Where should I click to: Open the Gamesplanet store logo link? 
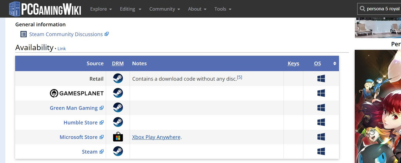click(77, 93)
